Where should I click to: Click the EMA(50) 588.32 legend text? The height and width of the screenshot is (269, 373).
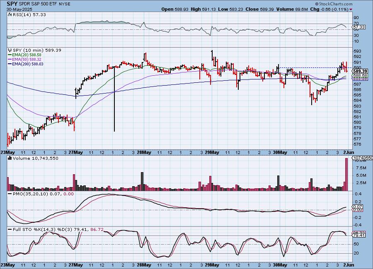[27, 60]
